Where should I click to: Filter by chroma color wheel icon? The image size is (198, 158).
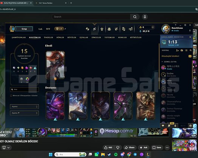click(27, 79)
